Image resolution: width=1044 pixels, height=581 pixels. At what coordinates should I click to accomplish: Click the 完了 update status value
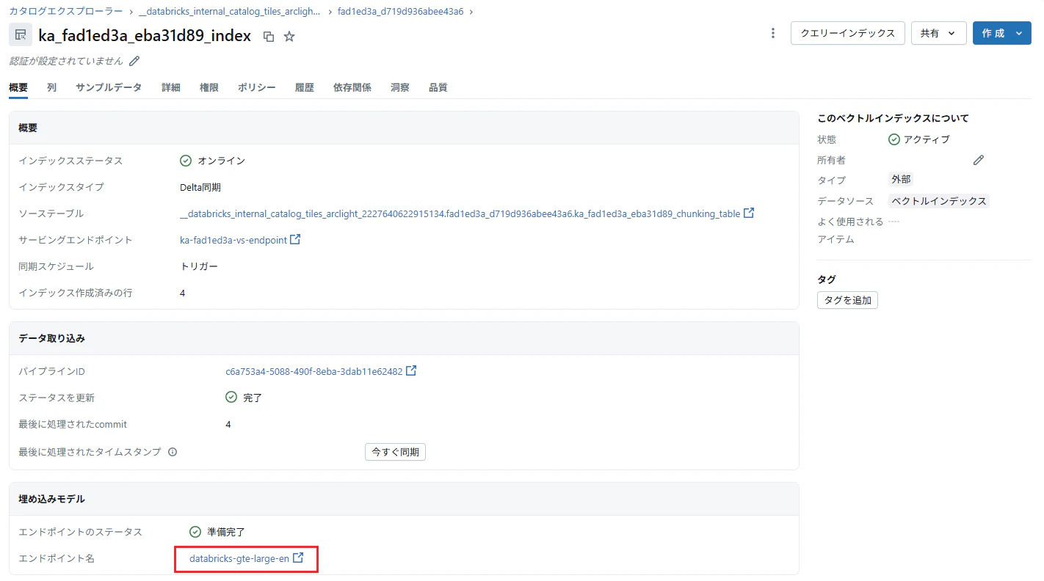coord(253,398)
